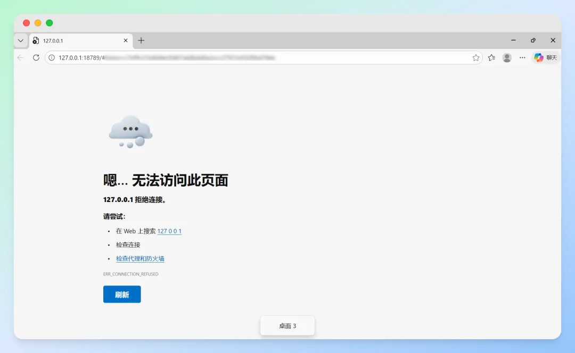Click the 无法访问此页面 heading
This screenshot has height=353, width=575.
tap(180, 180)
